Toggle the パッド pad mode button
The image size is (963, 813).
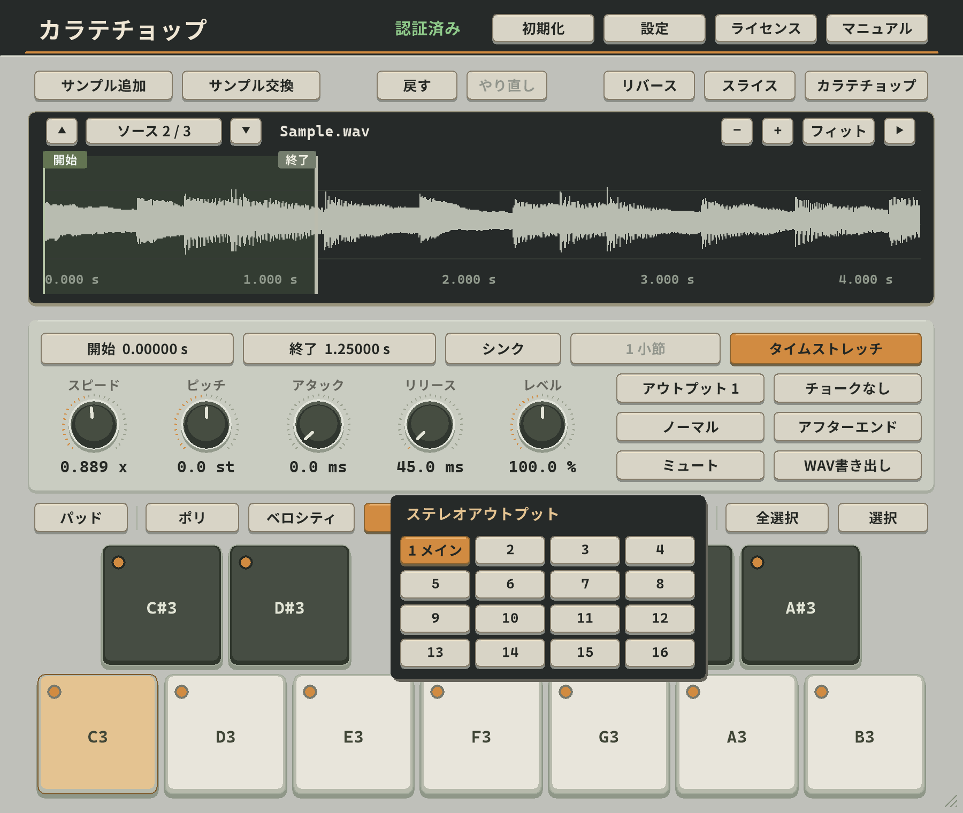point(81,518)
